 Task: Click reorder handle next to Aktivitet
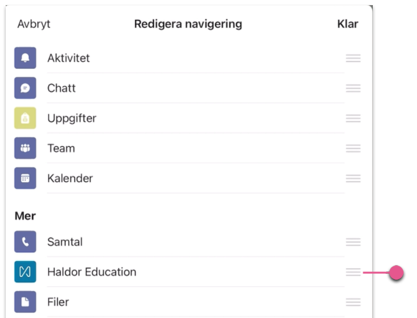coord(353,58)
